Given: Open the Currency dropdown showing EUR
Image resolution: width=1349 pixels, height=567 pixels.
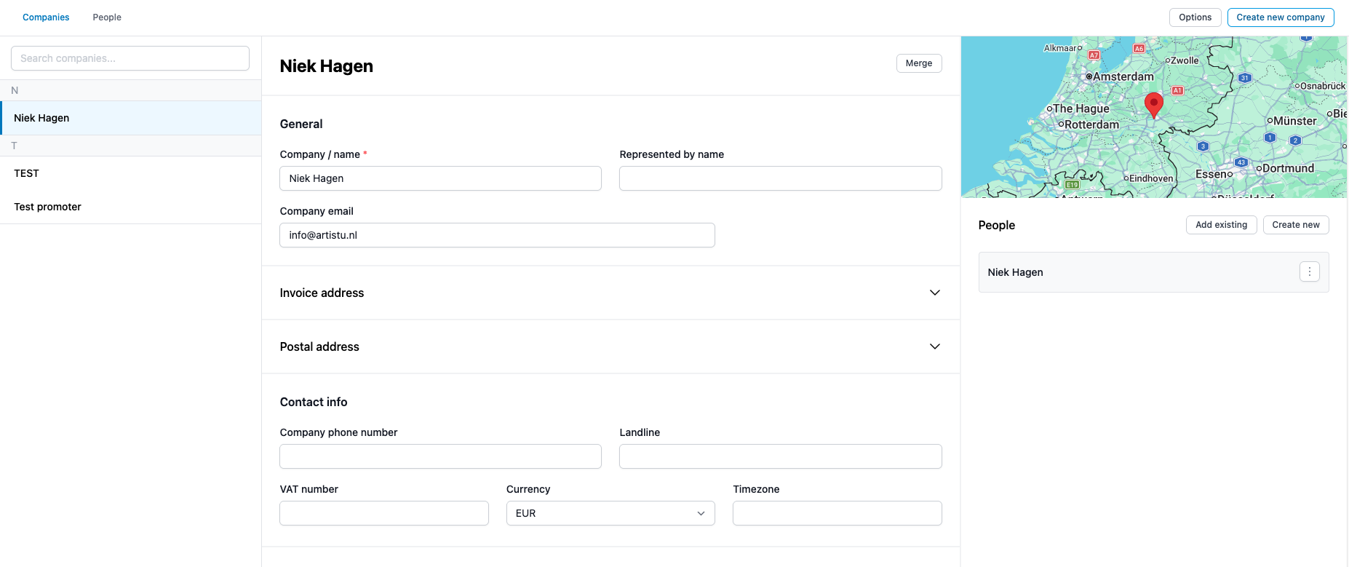Looking at the screenshot, I should click(x=610, y=513).
